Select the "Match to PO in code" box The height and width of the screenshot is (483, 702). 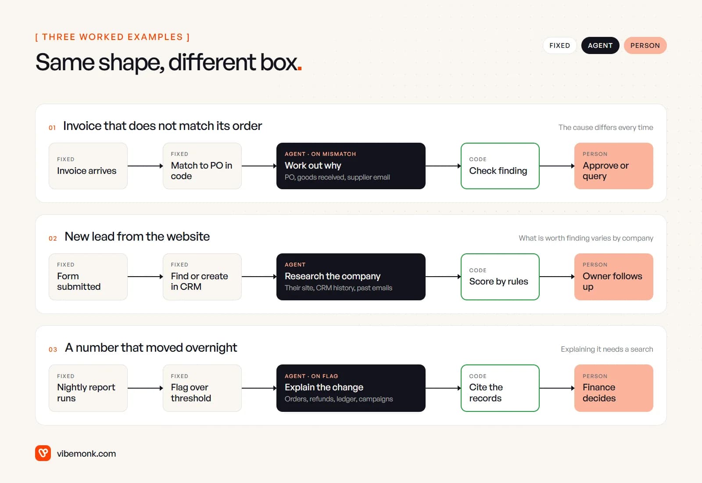pyautogui.click(x=202, y=166)
